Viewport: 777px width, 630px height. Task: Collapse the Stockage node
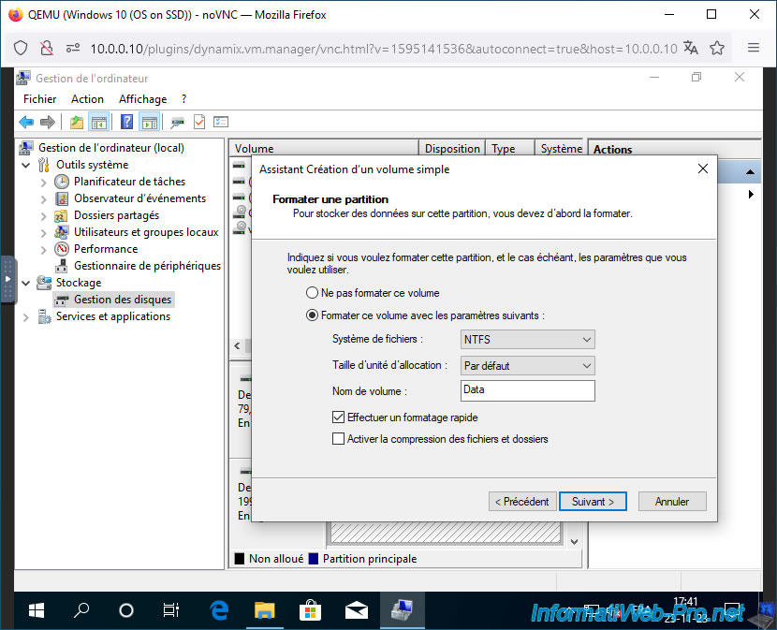(x=26, y=283)
